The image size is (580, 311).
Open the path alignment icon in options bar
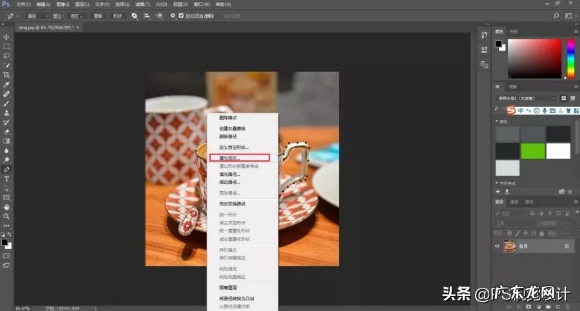pyautogui.click(x=147, y=16)
